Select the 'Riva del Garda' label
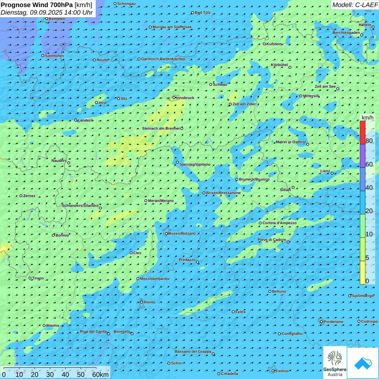The width and height of the screenshot is (379, 379). tap(93, 331)
